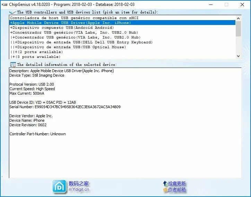Select DELL Dell USB Entry Keyboard row

122,42
